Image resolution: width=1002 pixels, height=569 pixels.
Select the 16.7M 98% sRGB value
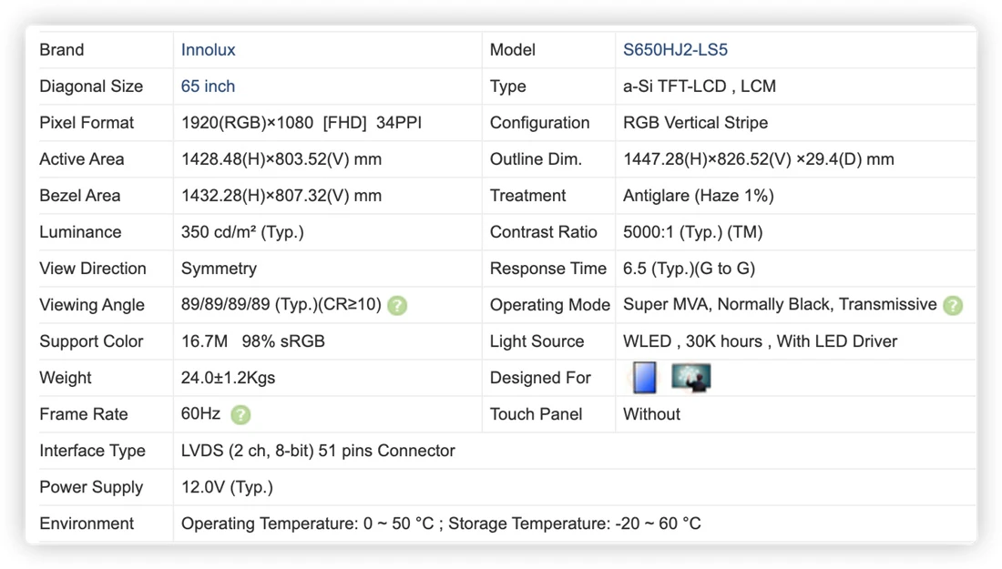(x=252, y=341)
